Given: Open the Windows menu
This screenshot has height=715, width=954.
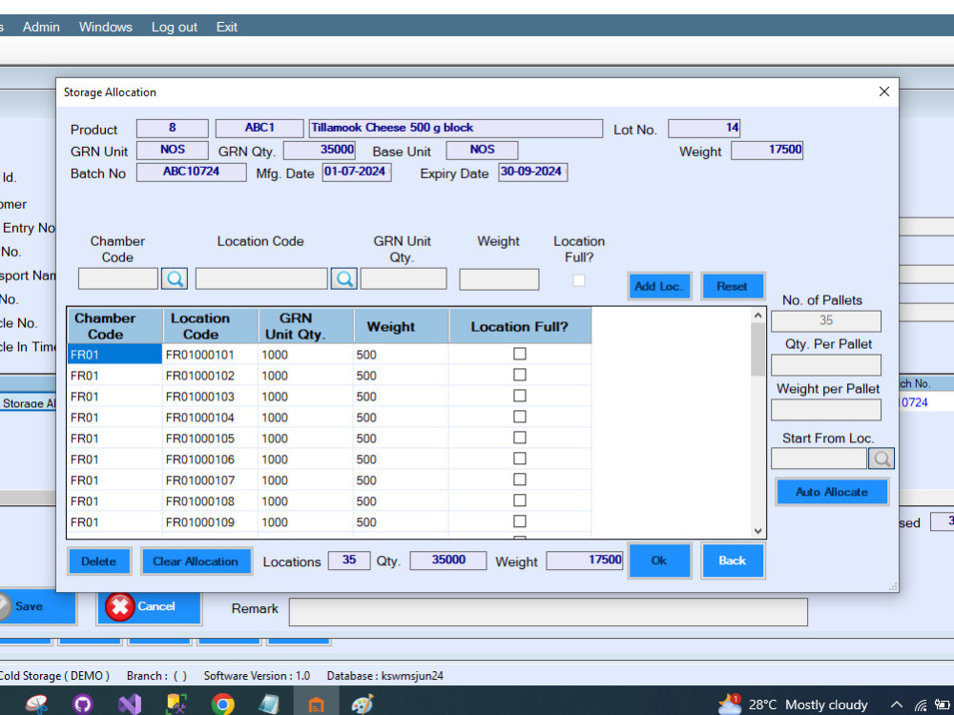Looking at the screenshot, I should pyautogui.click(x=105, y=27).
